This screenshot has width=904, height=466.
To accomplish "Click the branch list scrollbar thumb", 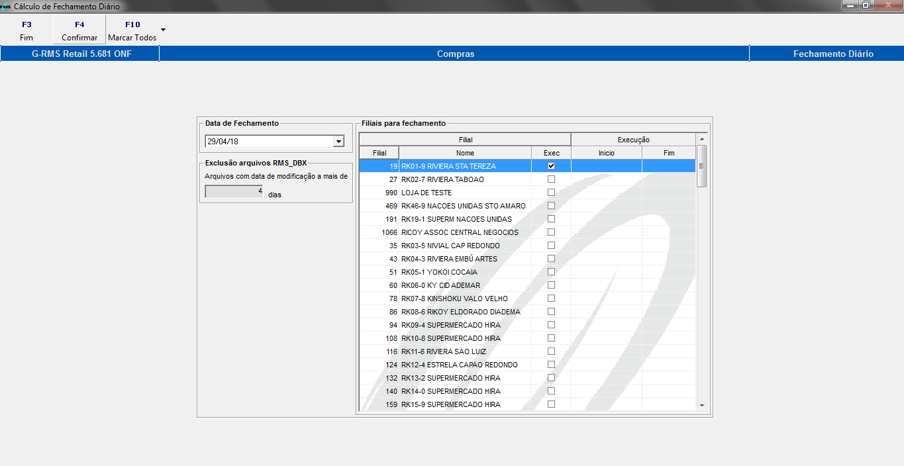I will (x=702, y=165).
